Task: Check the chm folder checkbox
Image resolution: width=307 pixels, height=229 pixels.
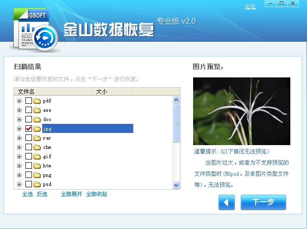Action: click(29, 147)
